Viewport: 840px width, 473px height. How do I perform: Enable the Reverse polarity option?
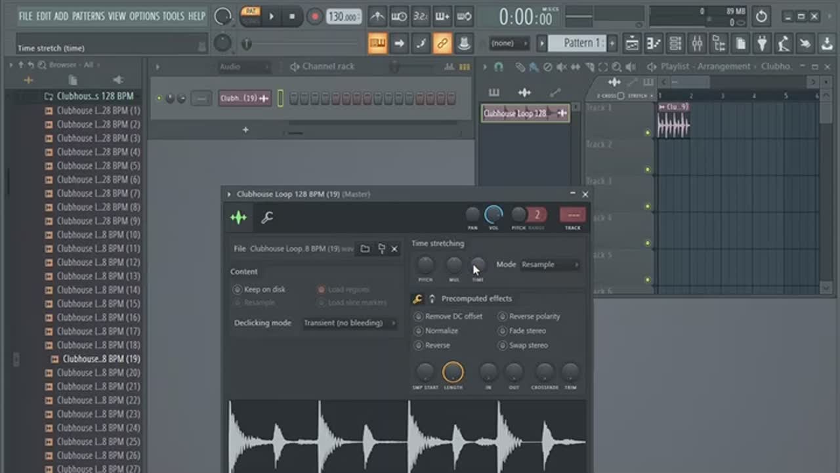pos(503,316)
